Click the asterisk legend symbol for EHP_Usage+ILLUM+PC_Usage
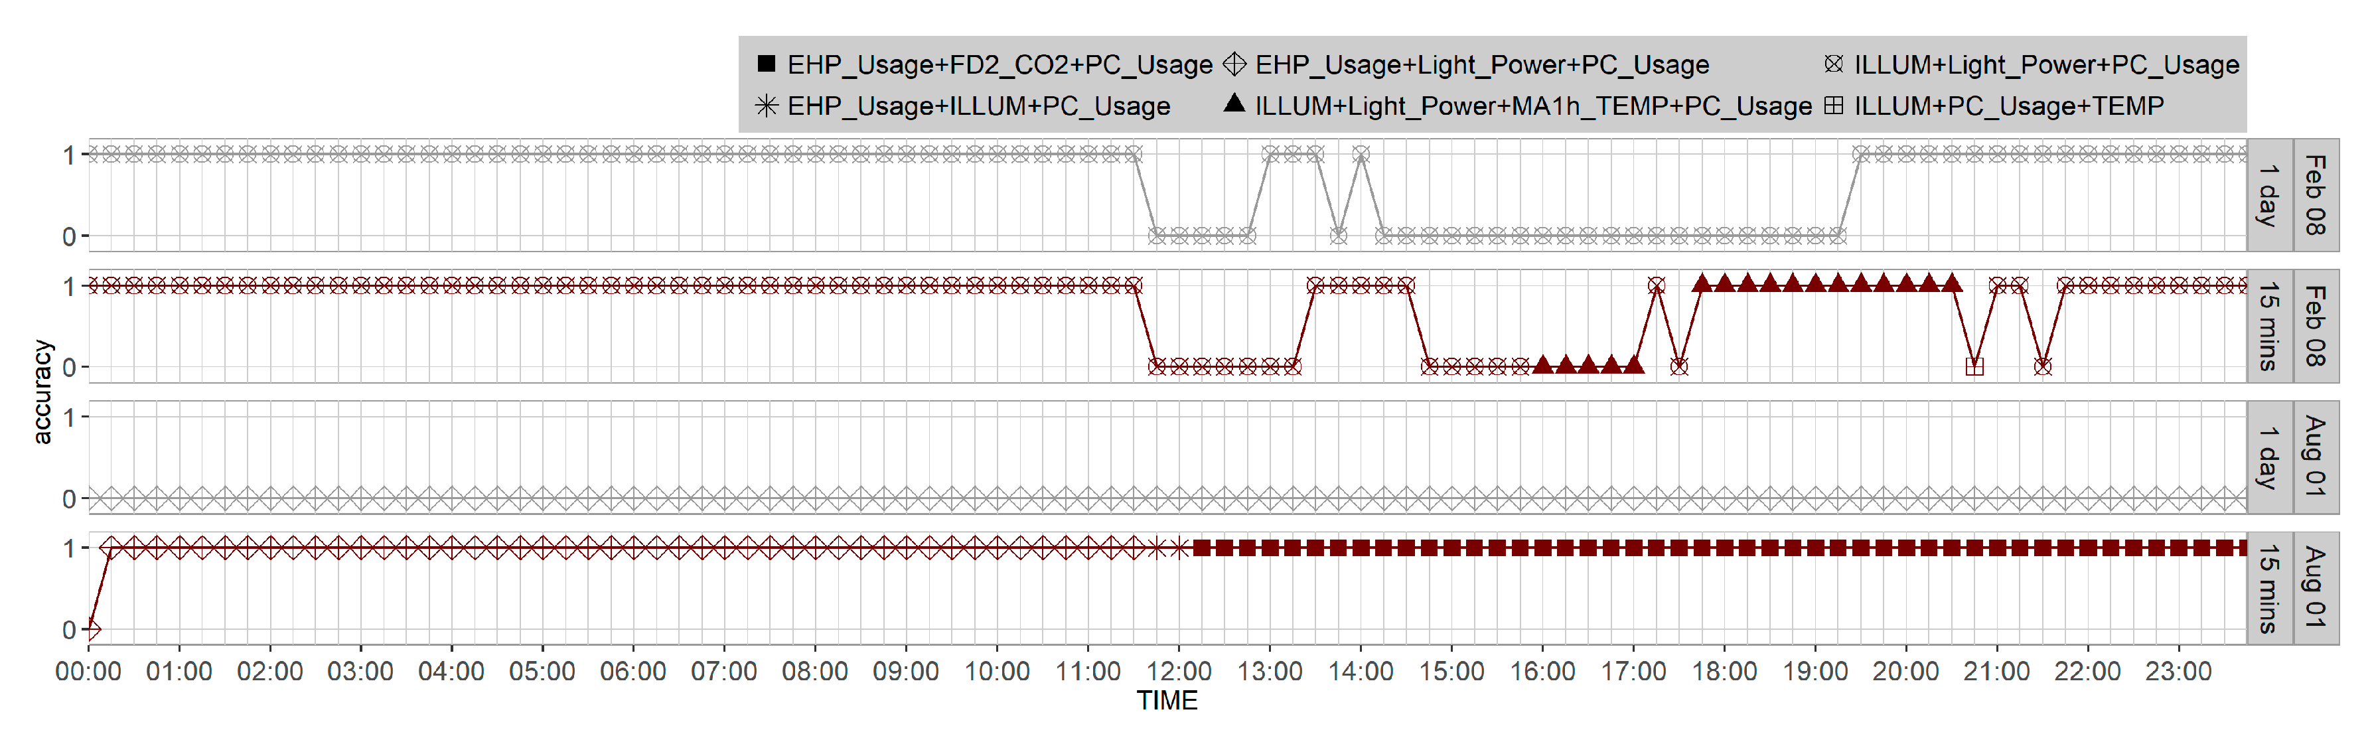The image size is (2372, 740). (x=766, y=106)
